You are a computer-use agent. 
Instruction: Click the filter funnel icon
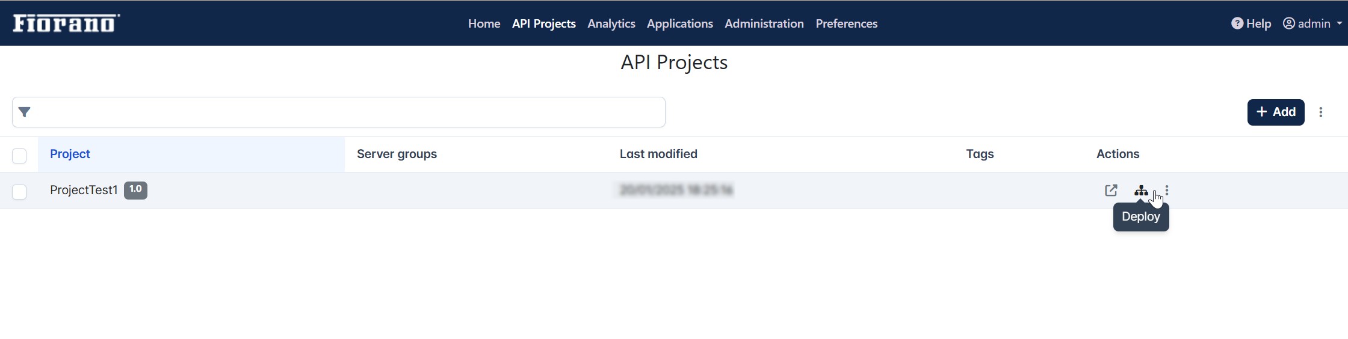coord(25,112)
